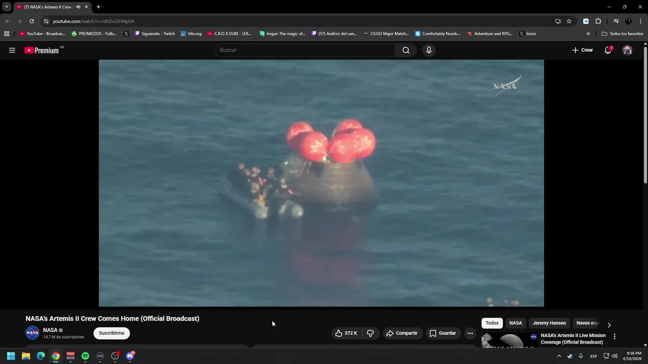The image size is (648, 364).
Task: Open Crear menu
Action: [582, 50]
